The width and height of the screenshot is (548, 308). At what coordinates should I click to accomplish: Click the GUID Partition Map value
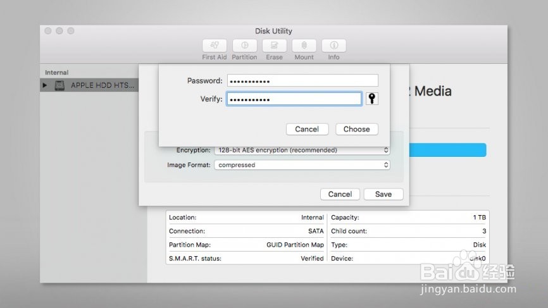(x=295, y=245)
